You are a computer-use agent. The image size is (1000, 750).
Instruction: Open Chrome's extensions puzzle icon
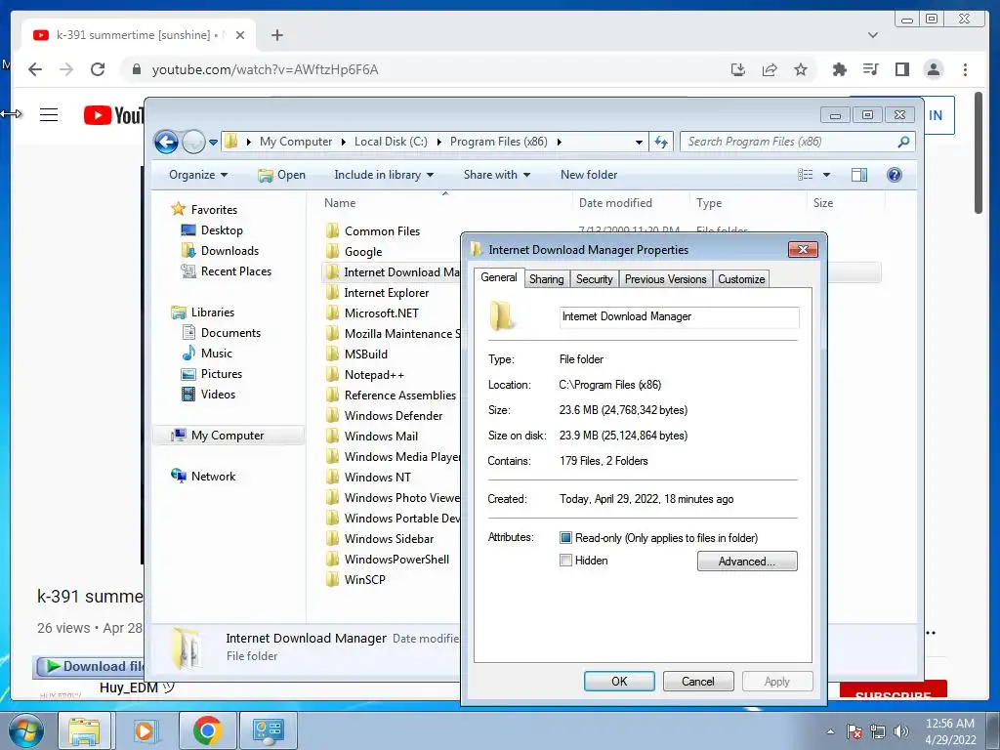click(x=839, y=69)
